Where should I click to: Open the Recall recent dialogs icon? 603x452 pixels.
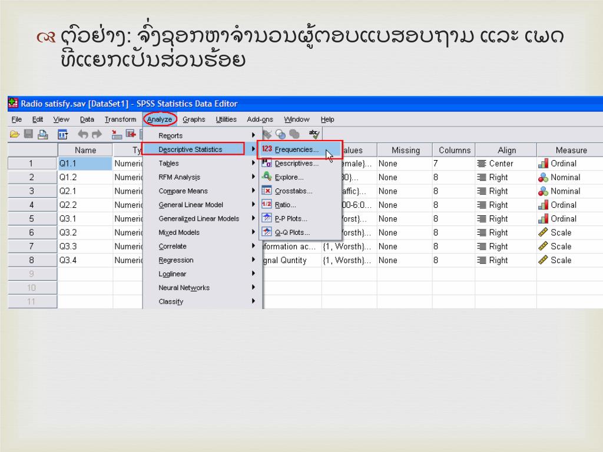62,134
